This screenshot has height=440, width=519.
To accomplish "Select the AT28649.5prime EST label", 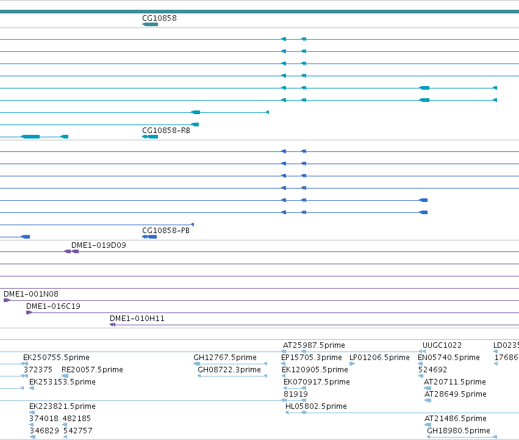I will [456, 394].
